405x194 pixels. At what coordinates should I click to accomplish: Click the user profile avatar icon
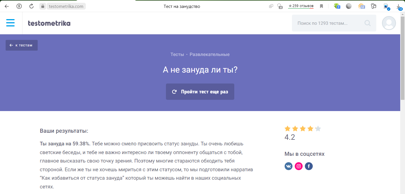[389, 23]
